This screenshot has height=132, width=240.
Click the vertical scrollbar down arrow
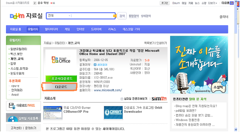[x=236, y=130]
